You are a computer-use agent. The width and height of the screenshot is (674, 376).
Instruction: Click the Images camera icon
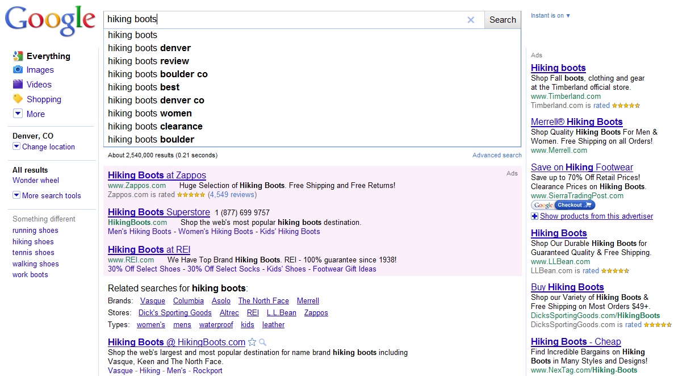(18, 70)
